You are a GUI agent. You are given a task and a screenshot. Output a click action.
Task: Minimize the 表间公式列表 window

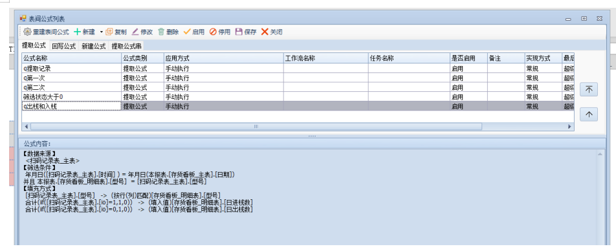click(x=568, y=19)
